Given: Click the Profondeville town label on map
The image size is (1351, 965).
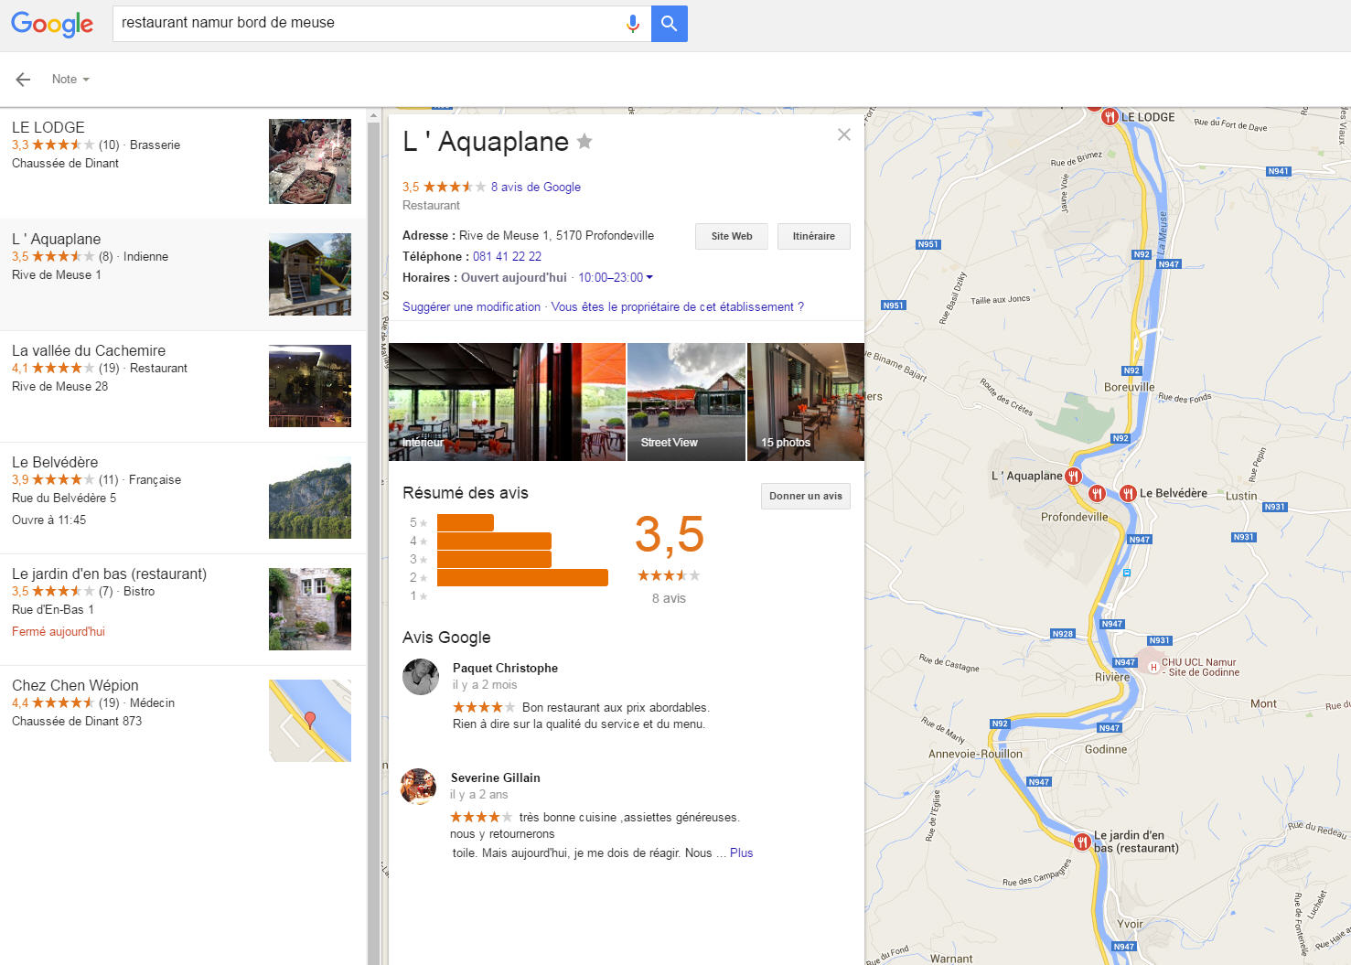Looking at the screenshot, I should coord(1074,517).
